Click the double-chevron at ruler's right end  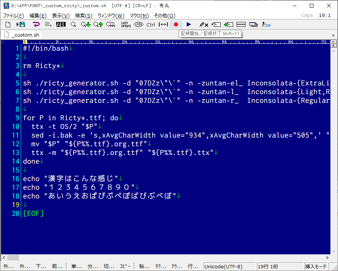[x=333, y=42]
